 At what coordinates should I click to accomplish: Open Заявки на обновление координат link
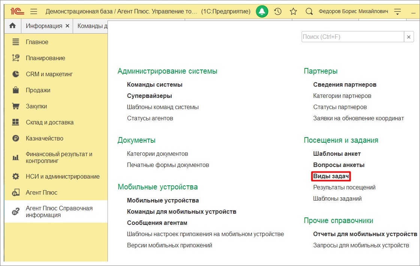click(359, 118)
